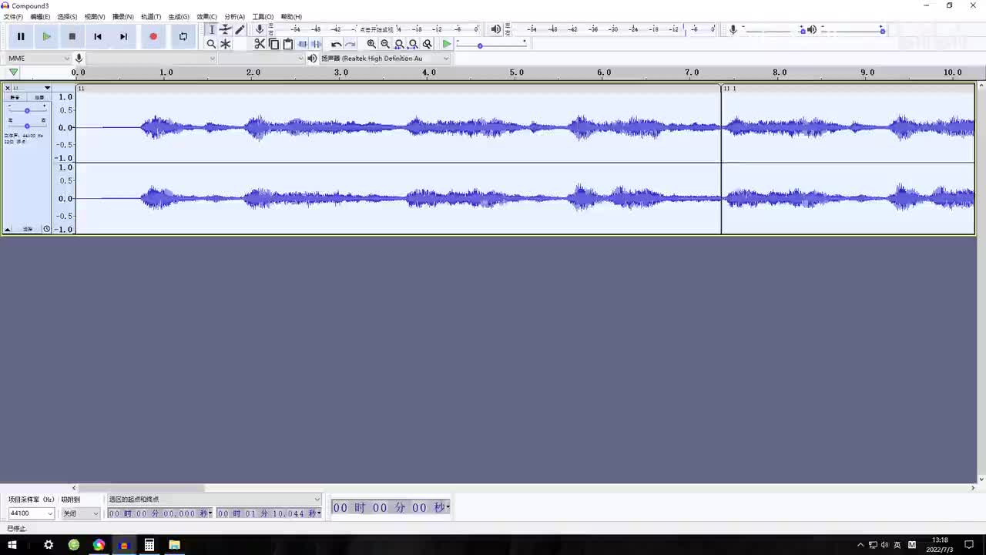Click the Zoom toggle icon

coord(428,44)
